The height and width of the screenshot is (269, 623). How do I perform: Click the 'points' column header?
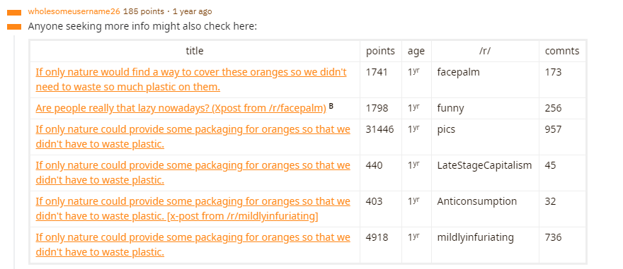click(x=381, y=51)
